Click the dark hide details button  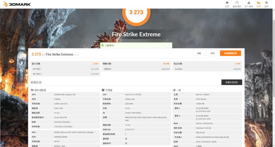tap(232, 82)
